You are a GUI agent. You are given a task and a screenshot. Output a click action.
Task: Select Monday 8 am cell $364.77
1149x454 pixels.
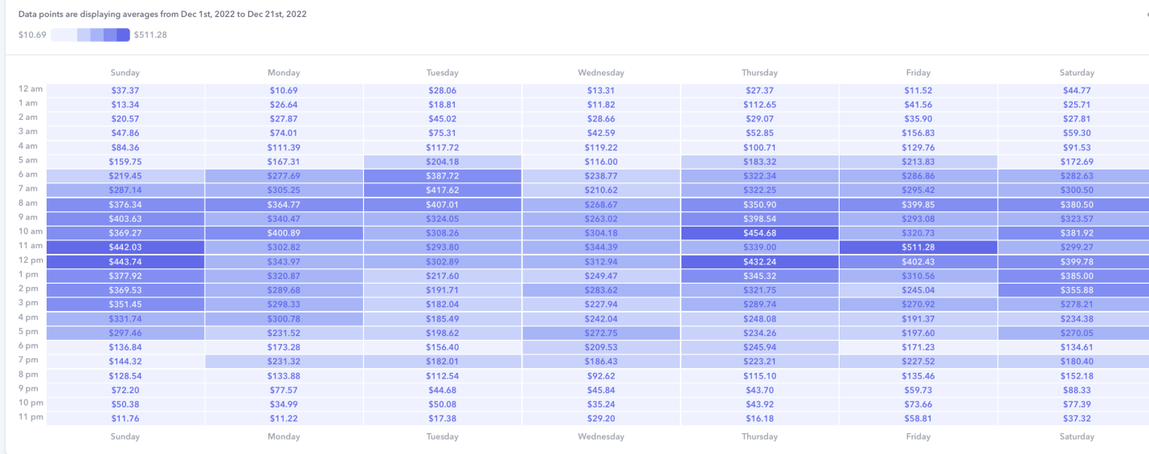(284, 205)
